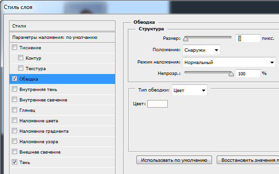Open the Тип обводки dropdown

tap(190, 91)
